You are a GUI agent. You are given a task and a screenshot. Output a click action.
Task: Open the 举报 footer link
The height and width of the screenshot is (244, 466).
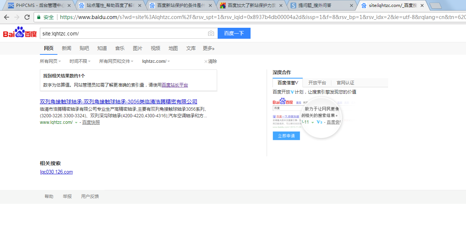coord(67,197)
